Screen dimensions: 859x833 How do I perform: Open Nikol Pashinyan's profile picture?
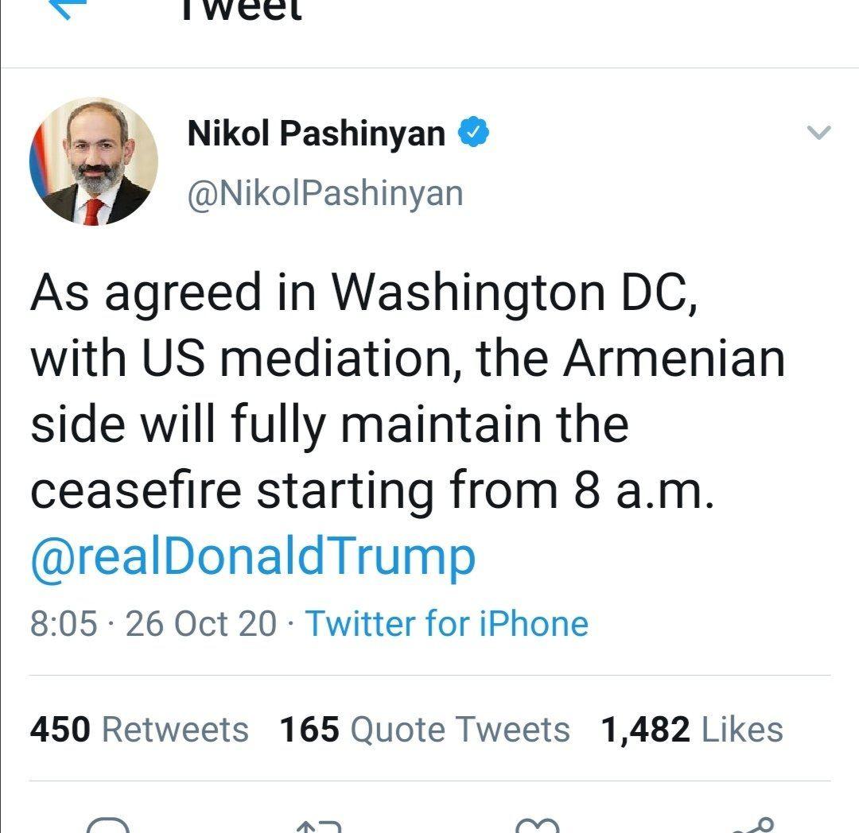click(x=94, y=161)
